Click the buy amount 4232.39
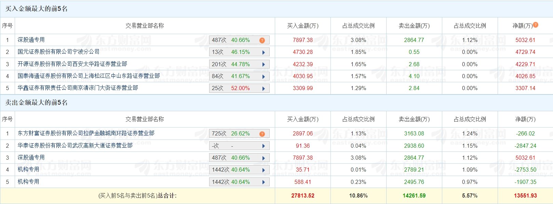 coord(303,64)
